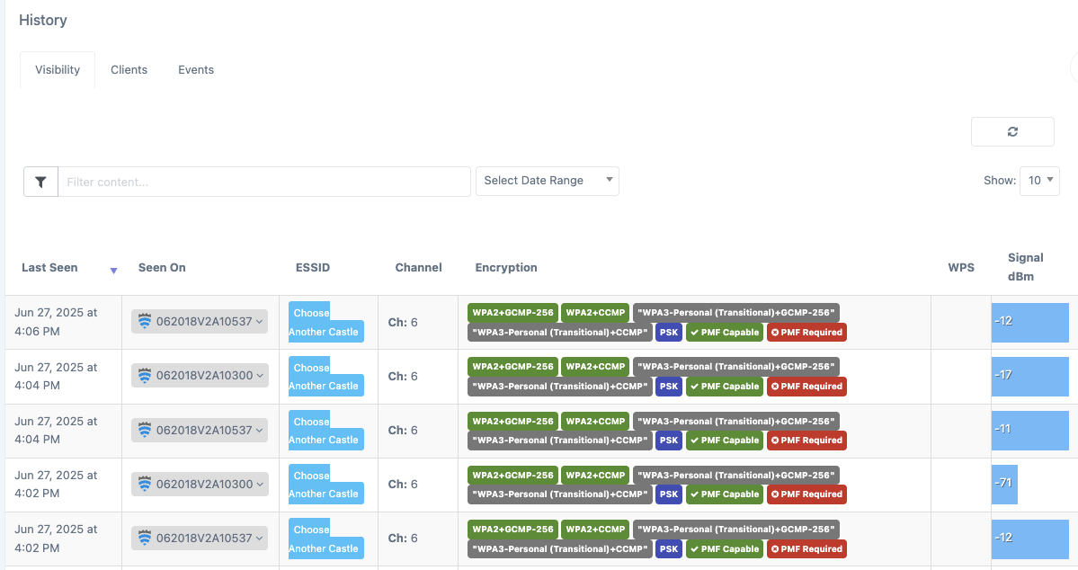Click PMF Required tag in -11 dBm row
1078x570 pixels.
806,440
